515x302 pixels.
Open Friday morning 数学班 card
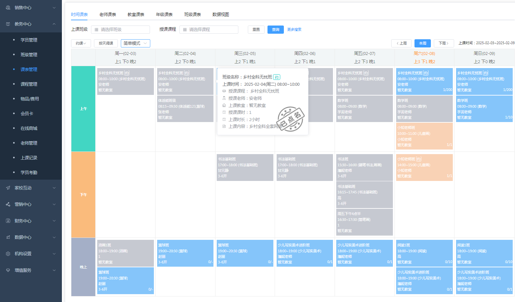pos(364,109)
